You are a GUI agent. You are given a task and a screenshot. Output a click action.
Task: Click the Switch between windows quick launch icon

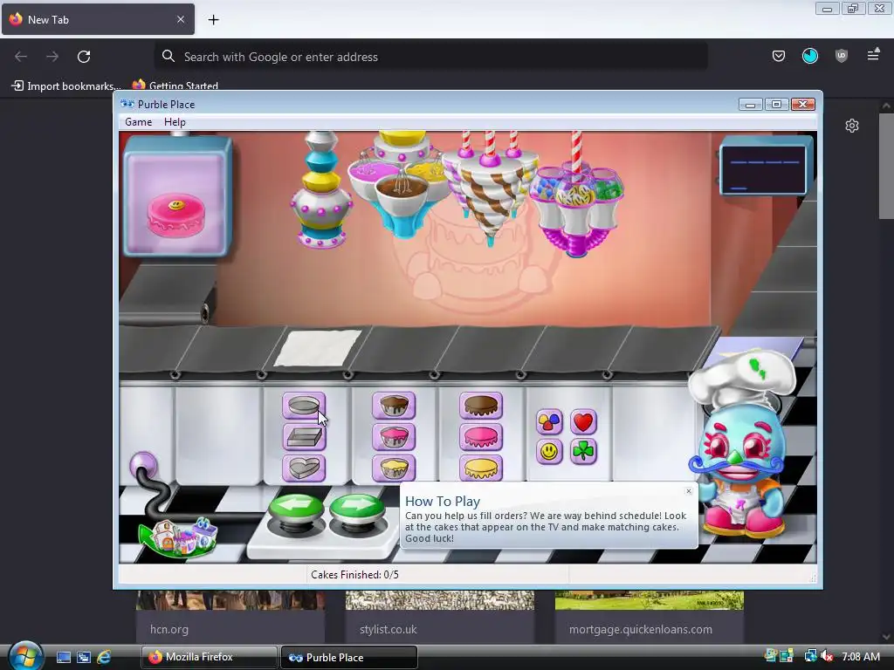click(83, 657)
